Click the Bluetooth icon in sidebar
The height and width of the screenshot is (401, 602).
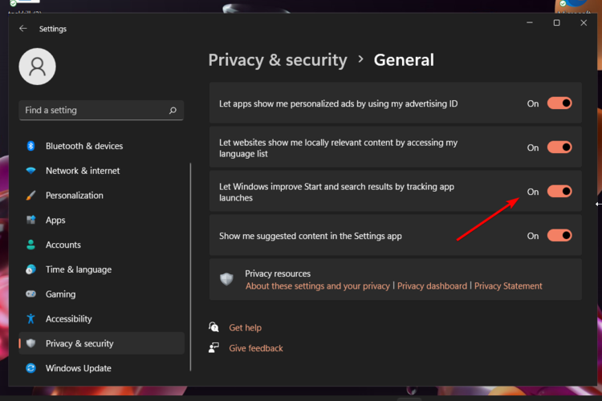click(31, 146)
